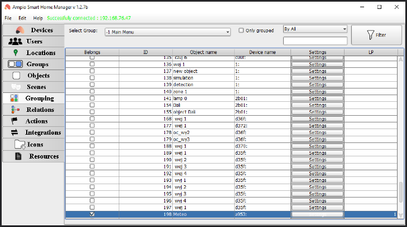Click the ID cell '192'
The width and height of the screenshot is (407, 227).
[146, 174]
